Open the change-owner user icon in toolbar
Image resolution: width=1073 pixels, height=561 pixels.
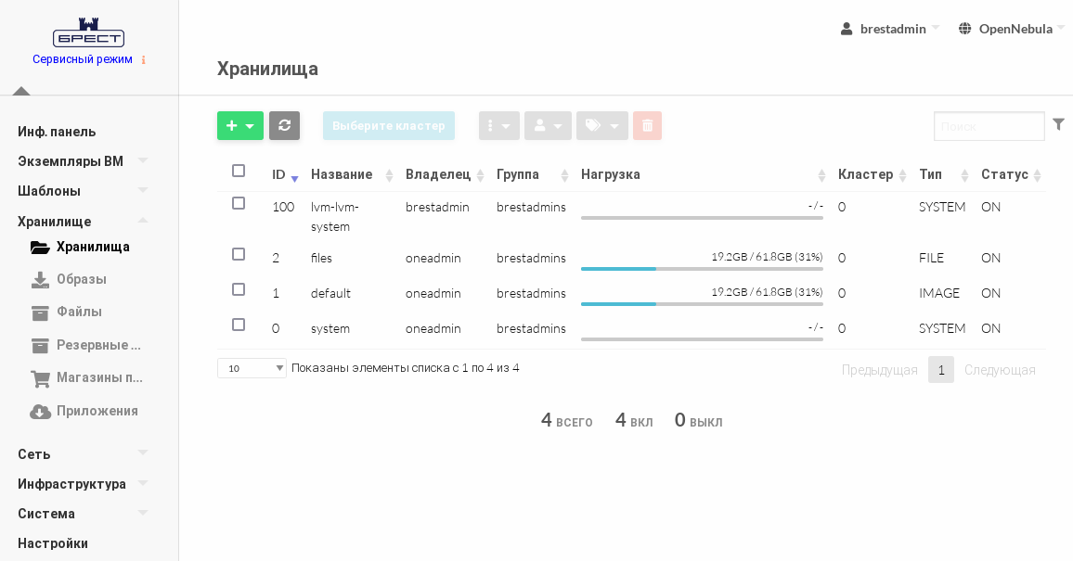click(548, 125)
